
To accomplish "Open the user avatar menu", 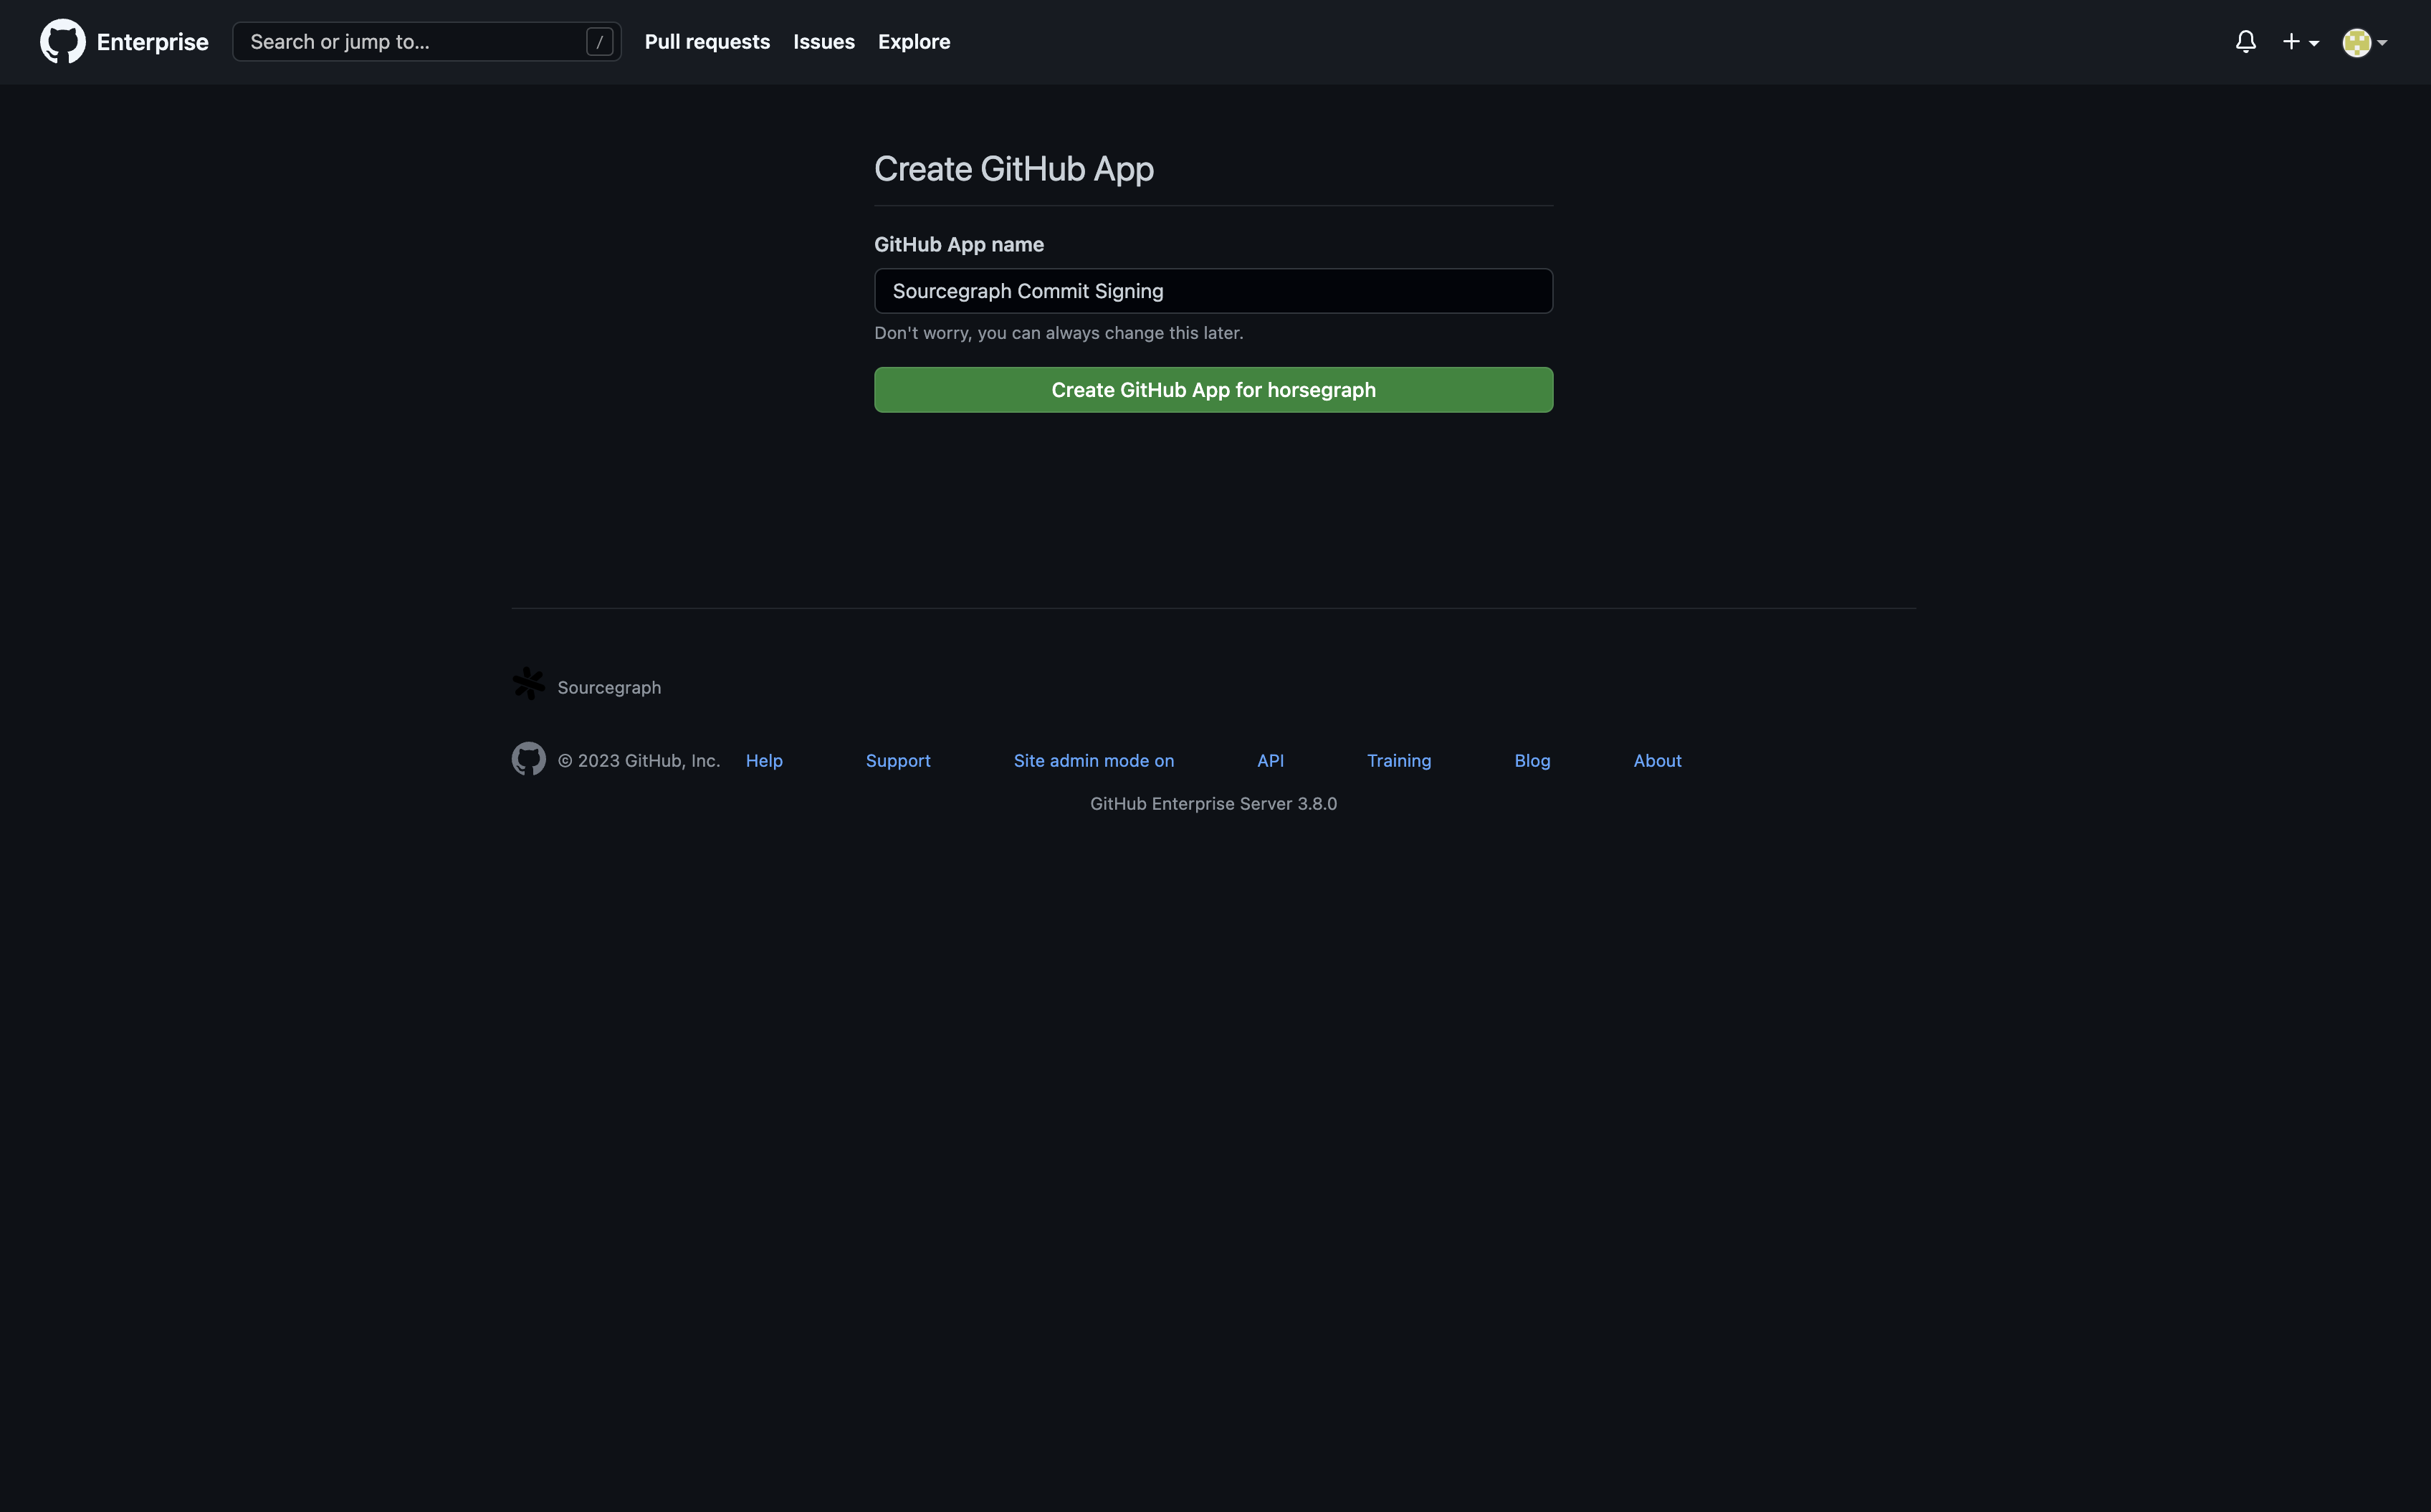I will point(2365,42).
